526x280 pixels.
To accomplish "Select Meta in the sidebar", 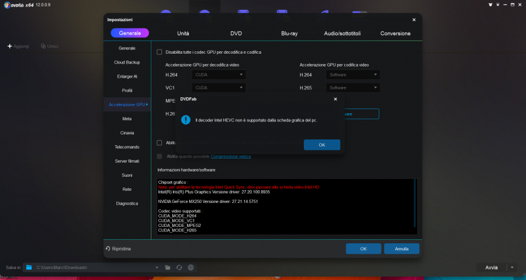I will coord(127,118).
